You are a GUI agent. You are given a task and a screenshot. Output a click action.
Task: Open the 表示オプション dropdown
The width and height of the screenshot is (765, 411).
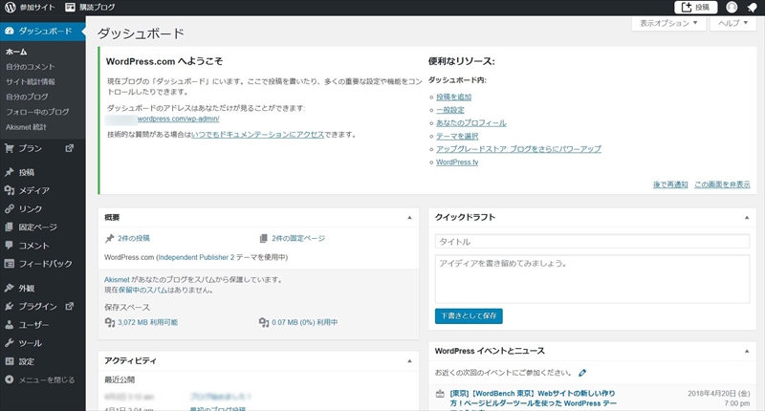pyautogui.click(x=668, y=23)
